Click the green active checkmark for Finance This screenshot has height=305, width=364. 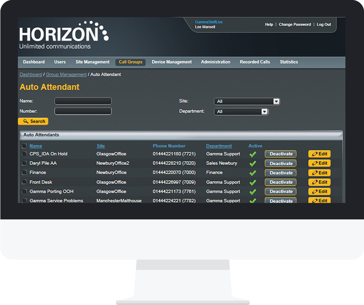(x=253, y=173)
